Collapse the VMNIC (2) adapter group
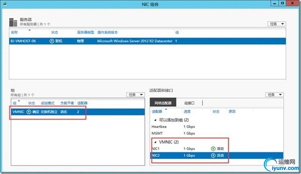Screen dimensions: 301x174 point(155,142)
